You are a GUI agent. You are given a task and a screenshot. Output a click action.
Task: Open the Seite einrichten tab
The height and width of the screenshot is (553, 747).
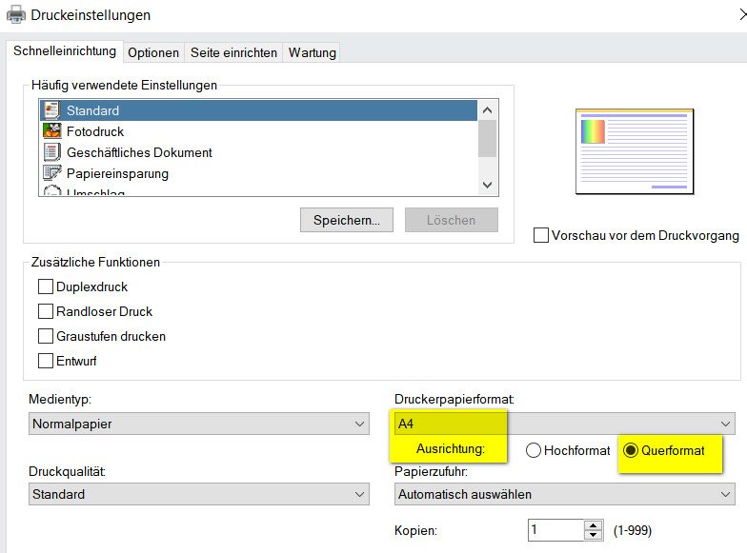point(233,52)
